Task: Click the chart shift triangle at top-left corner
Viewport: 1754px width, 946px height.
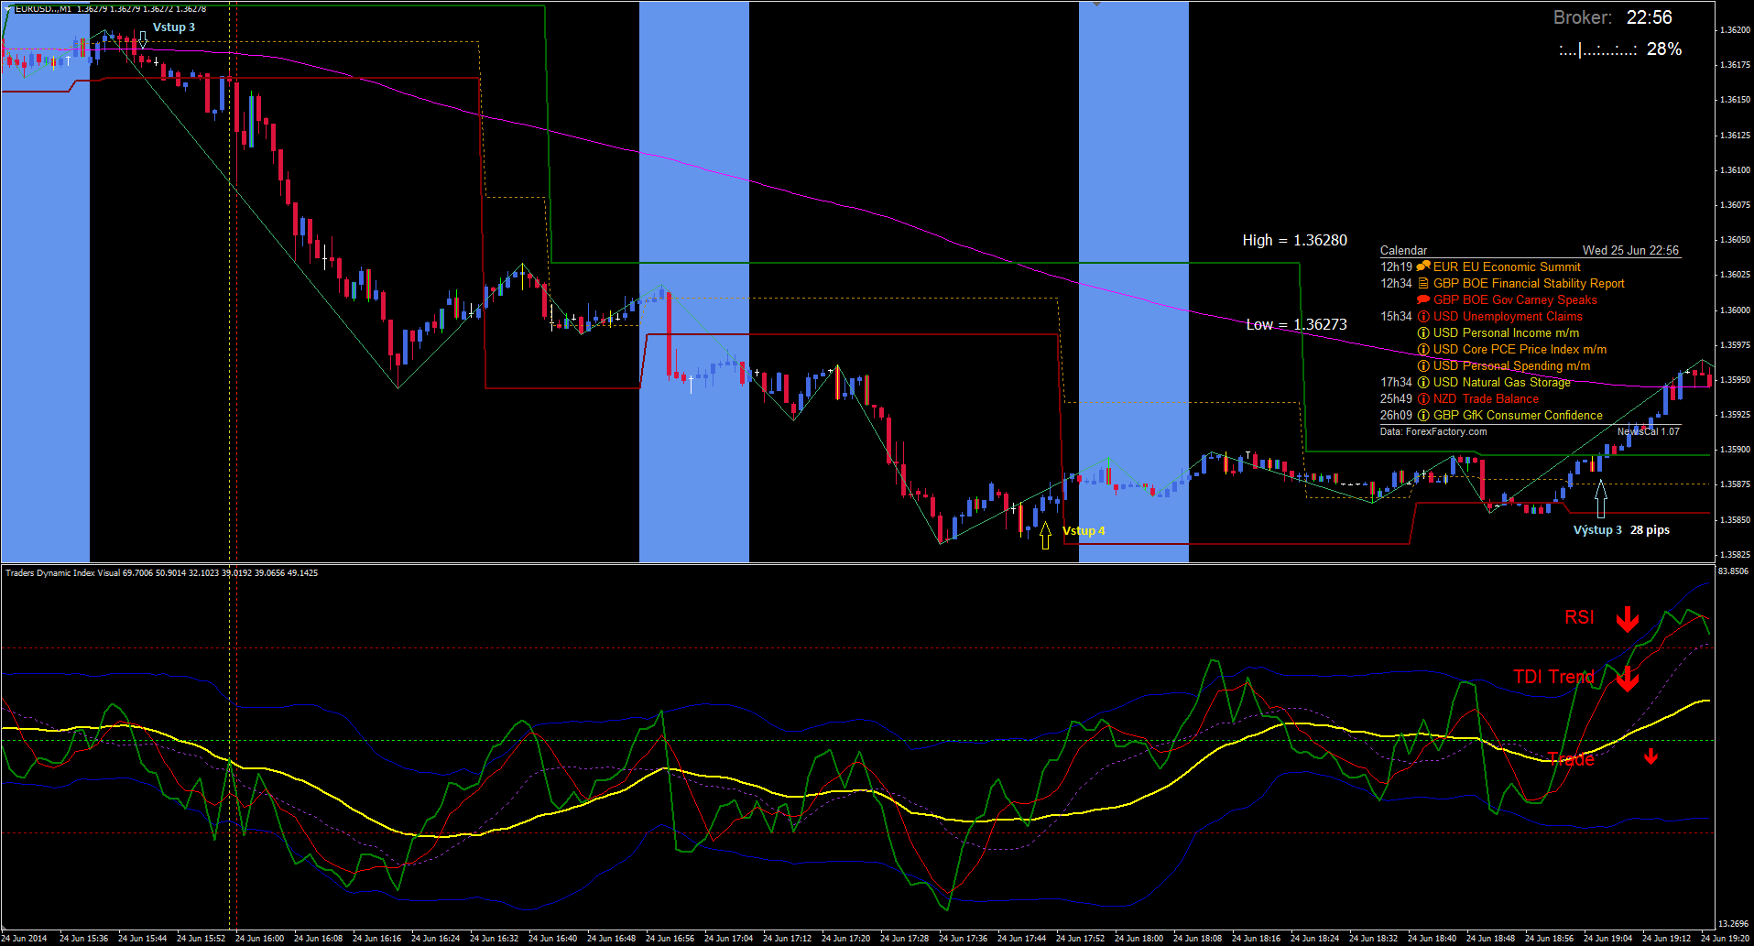Action: 7,8
